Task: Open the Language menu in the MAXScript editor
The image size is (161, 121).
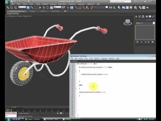Action: click(104, 58)
